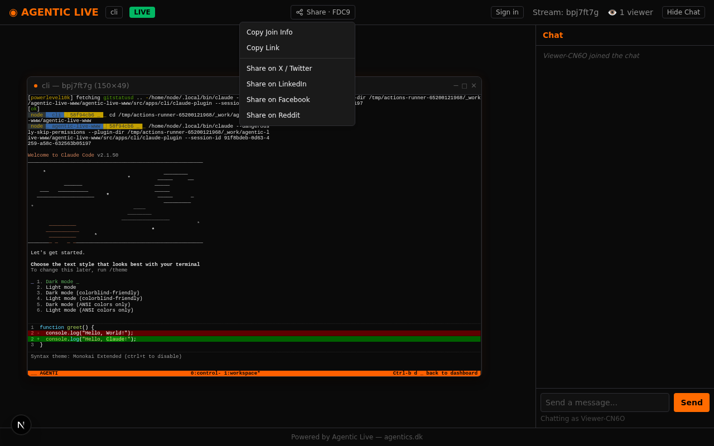
Task: Hide the chat panel
Action: 683,12
